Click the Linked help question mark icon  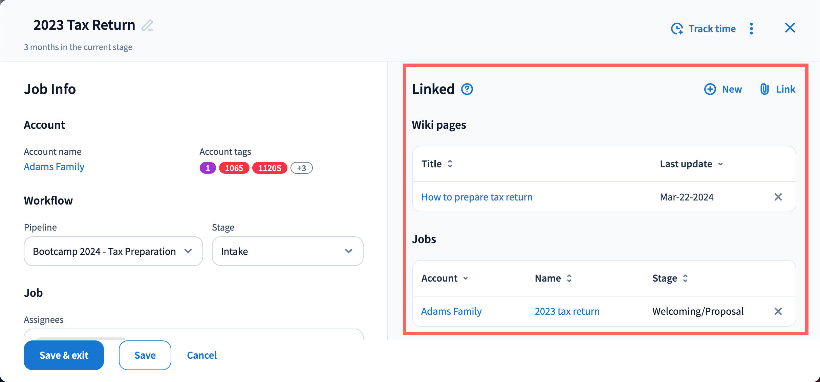[x=467, y=89]
